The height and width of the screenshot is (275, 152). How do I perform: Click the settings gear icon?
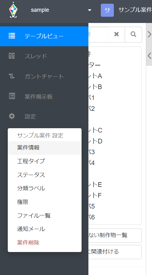pyautogui.click(x=12, y=116)
